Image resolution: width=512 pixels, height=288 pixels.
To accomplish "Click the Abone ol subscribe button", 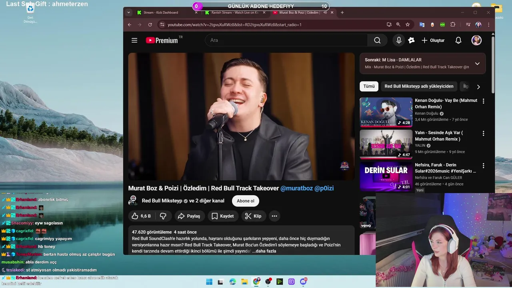I will 245,201.
